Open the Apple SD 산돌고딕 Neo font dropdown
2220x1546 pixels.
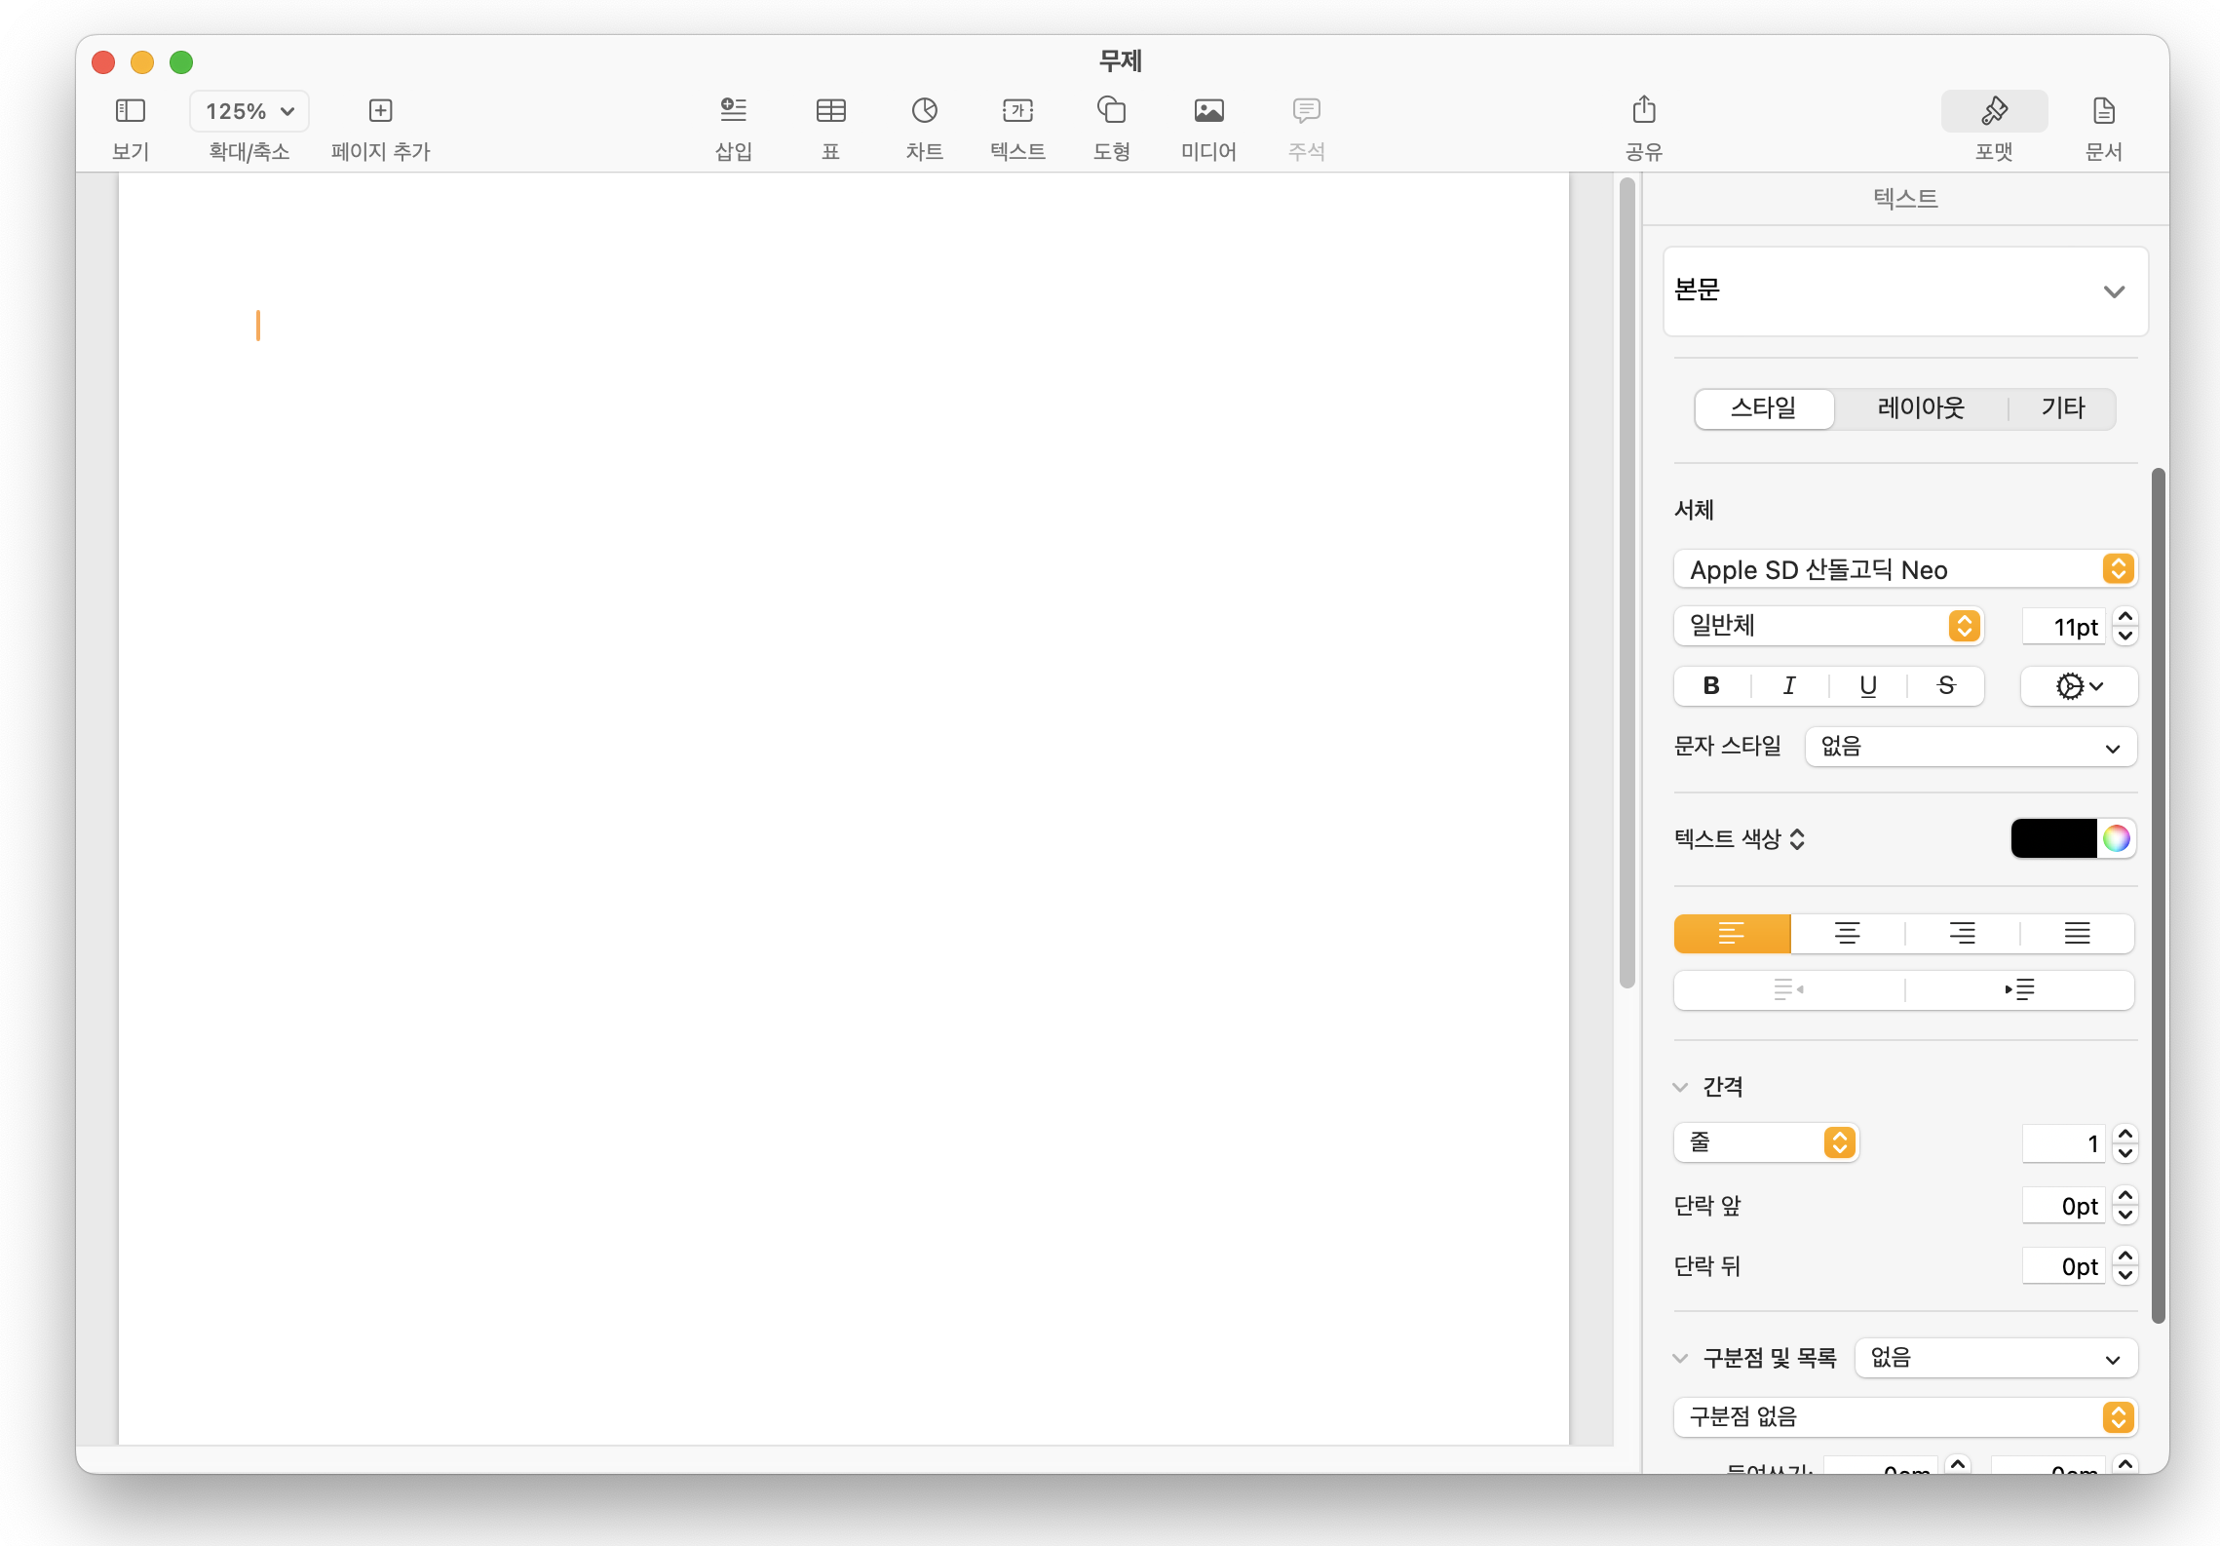click(x=1905, y=569)
